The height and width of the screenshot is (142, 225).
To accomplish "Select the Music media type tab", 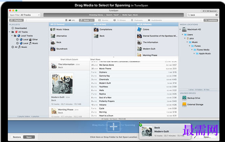I will [86, 20].
